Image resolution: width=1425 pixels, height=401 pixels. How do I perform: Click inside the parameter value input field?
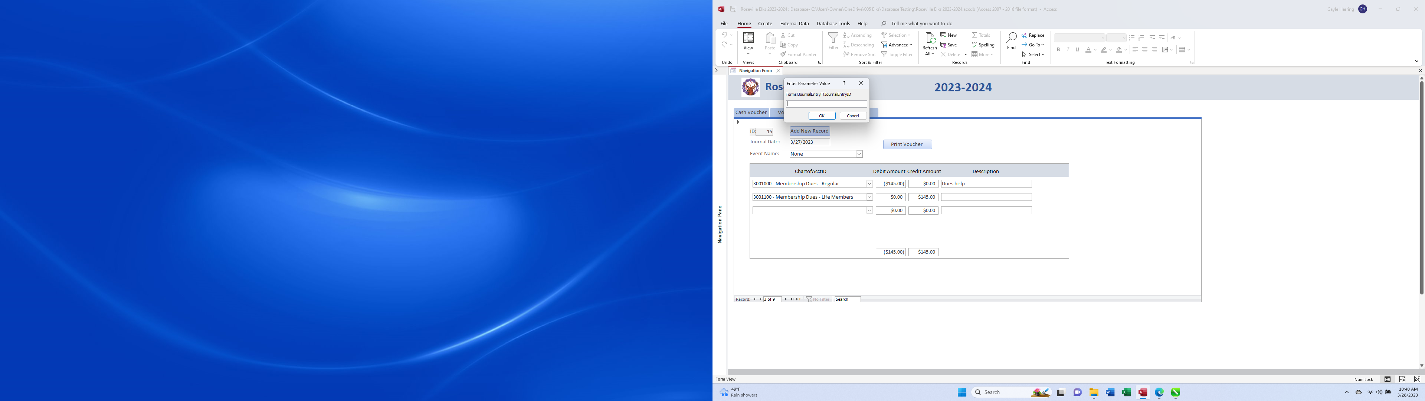[826, 104]
